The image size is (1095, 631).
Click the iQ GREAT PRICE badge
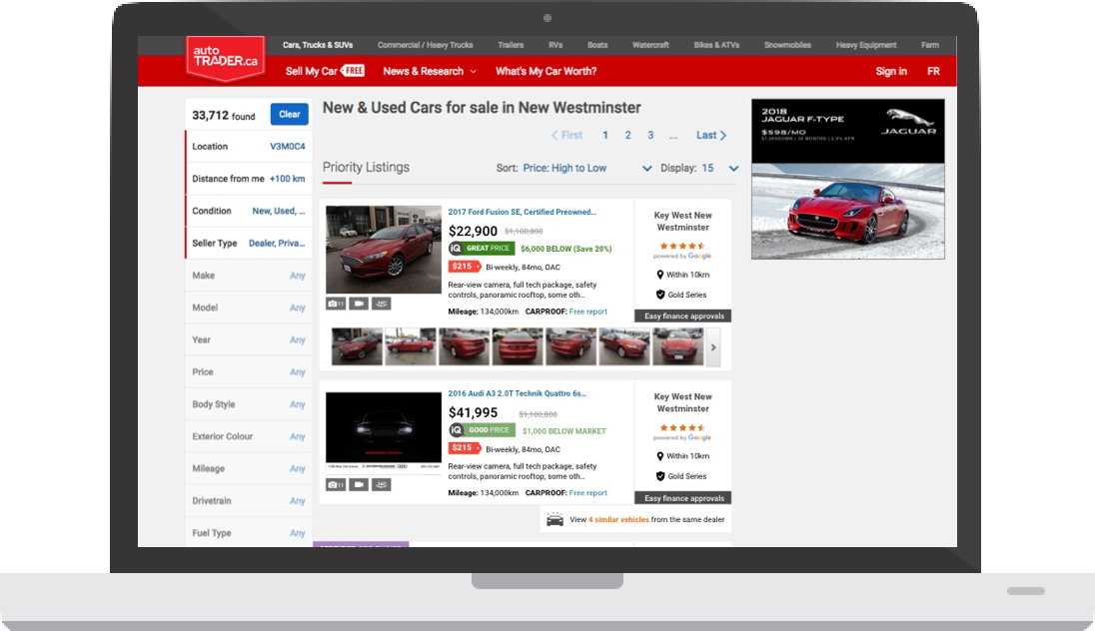[482, 249]
